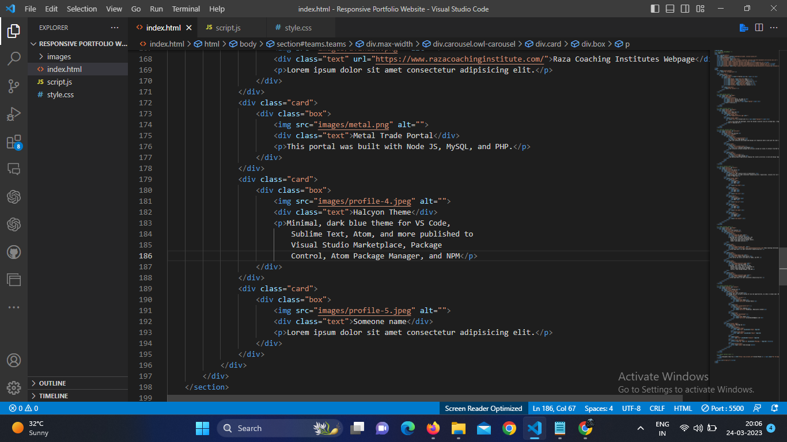Toggle the secondary side bar layout button

685,9
